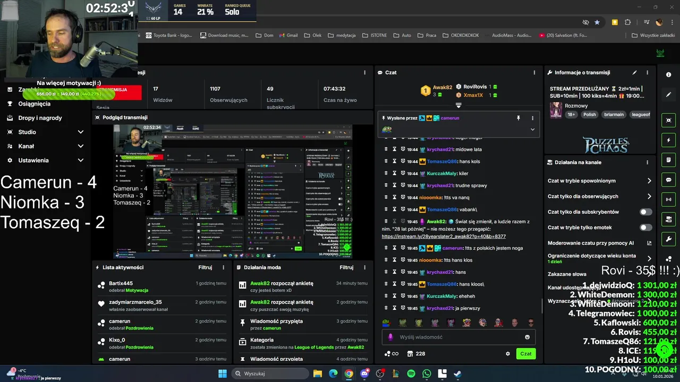
Task: Click the Windows Start button
Action: click(223, 374)
